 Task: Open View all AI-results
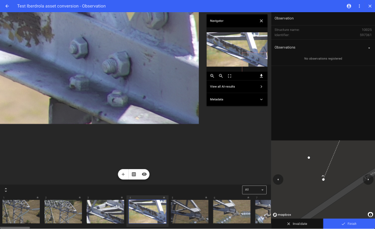point(237,87)
